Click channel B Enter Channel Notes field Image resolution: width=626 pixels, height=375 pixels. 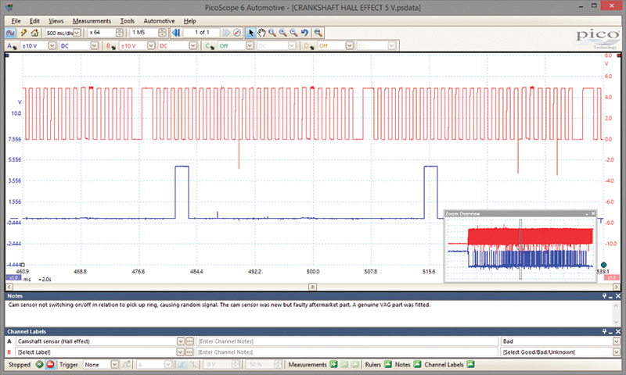(347, 352)
